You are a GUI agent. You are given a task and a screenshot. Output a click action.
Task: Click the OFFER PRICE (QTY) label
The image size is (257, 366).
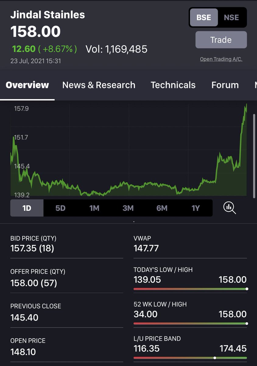click(38, 271)
